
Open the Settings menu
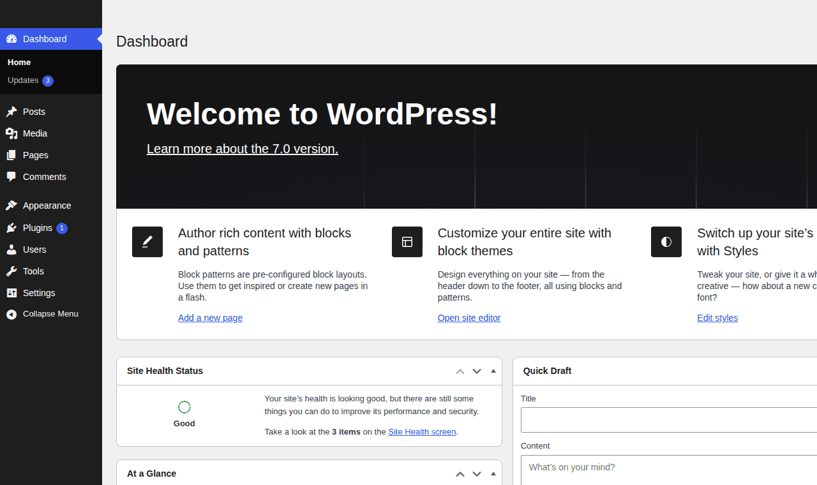tap(51, 293)
